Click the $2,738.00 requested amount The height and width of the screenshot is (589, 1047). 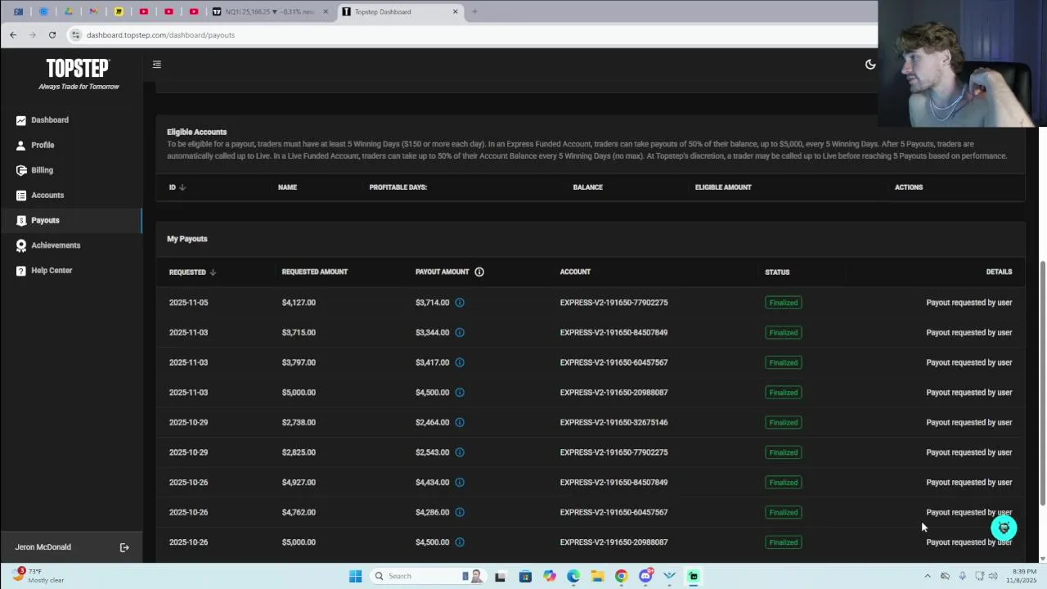pos(299,422)
